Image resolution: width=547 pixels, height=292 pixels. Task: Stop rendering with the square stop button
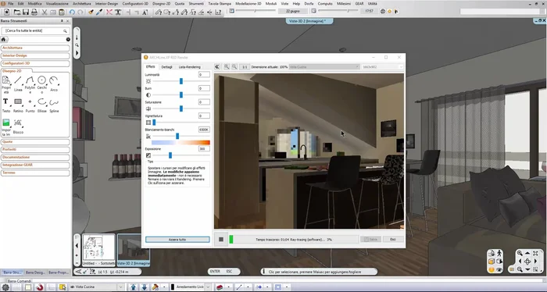click(221, 240)
